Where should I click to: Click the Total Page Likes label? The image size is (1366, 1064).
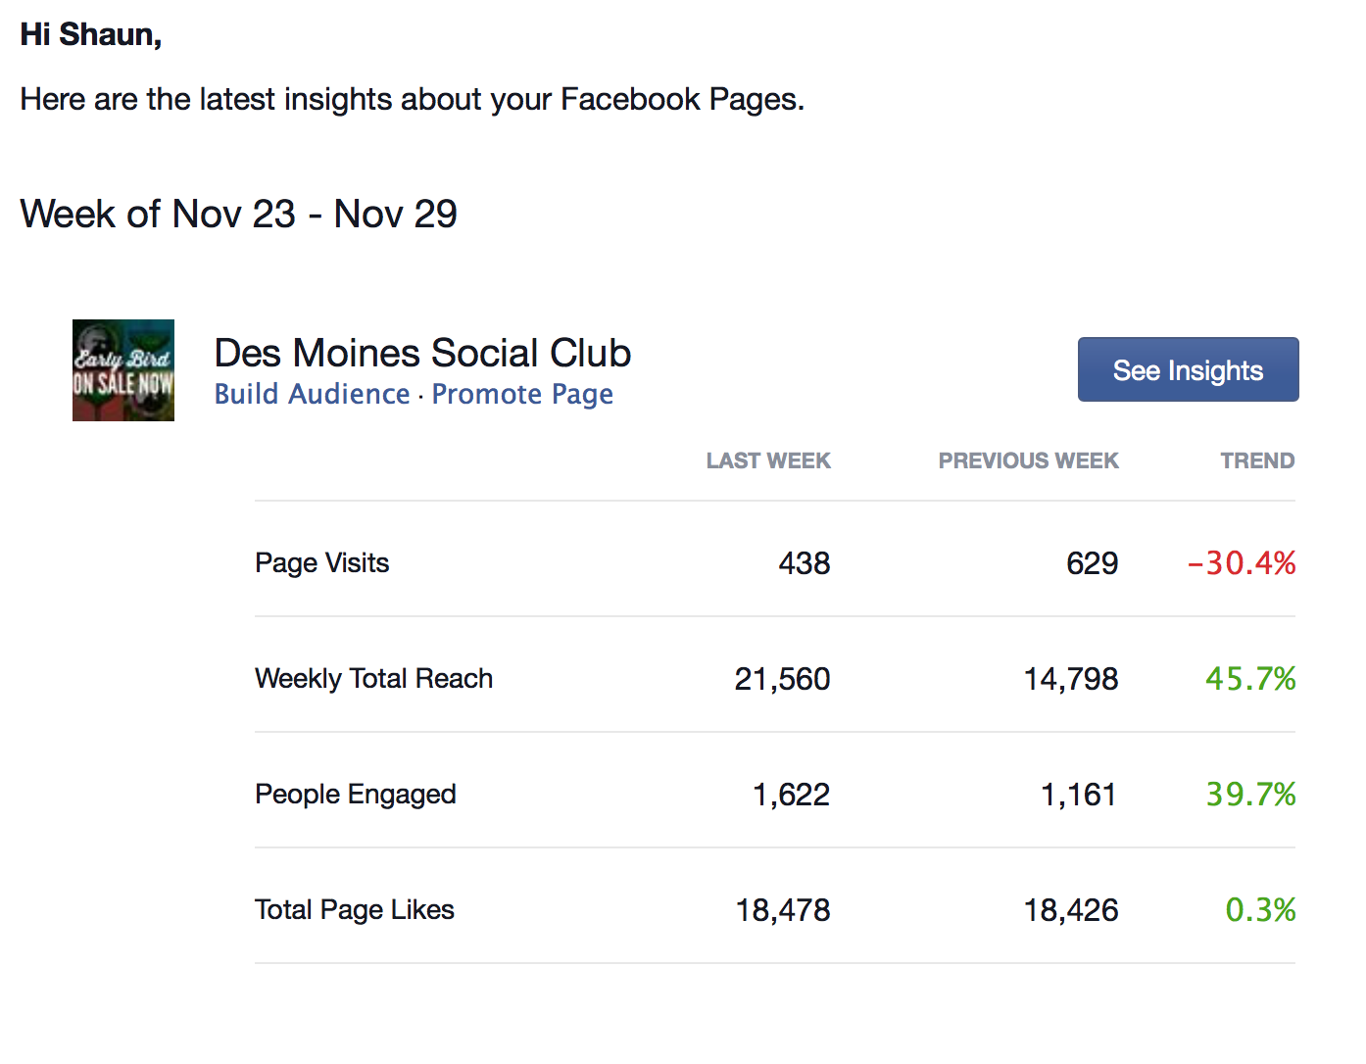click(355, 910)
